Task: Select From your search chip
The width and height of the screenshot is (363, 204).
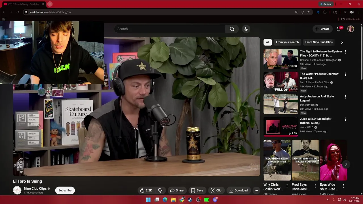Action: (287, 42)
